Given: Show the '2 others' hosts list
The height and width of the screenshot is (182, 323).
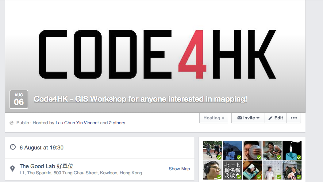Looking at the screenshot, I should (x=117, y=123).
